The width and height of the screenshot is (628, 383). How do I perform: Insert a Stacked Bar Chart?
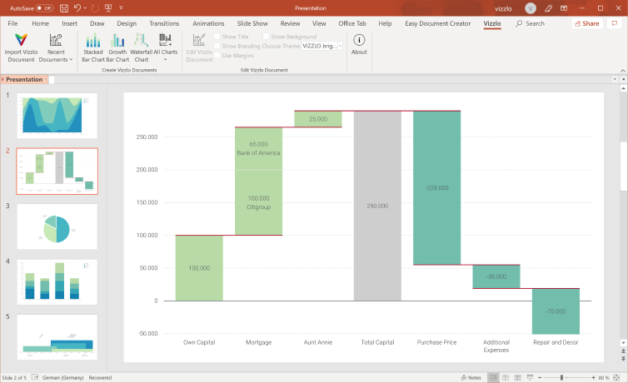(x=93, y=48)
